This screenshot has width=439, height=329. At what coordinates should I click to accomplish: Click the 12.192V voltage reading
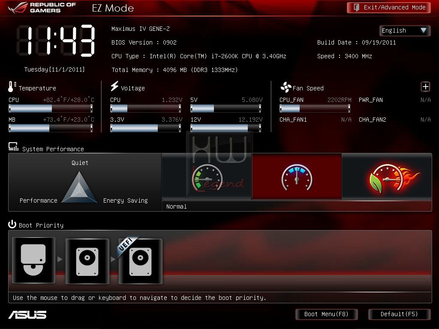250,120
